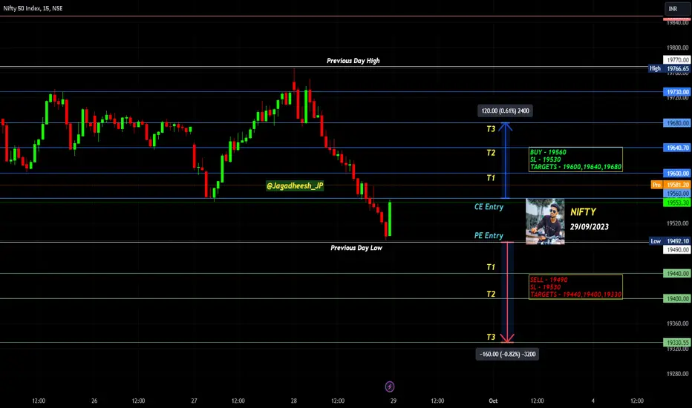
Task: Click the downward T2 label near the 19400 line
Action: (x=491, y=294)
